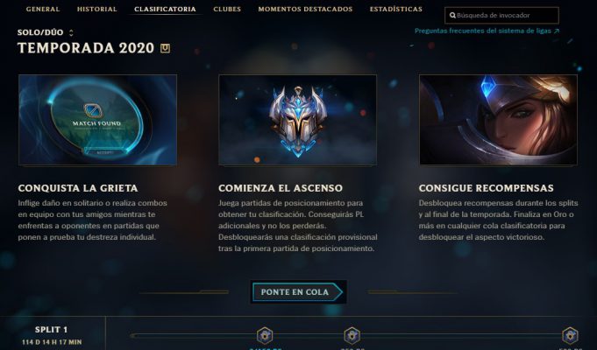Click the external link arrow after Preguntas frecuentes
Image resolution: width=597 pixels, height=350 pixels.
pyautogui.click(x=557, y=31)
